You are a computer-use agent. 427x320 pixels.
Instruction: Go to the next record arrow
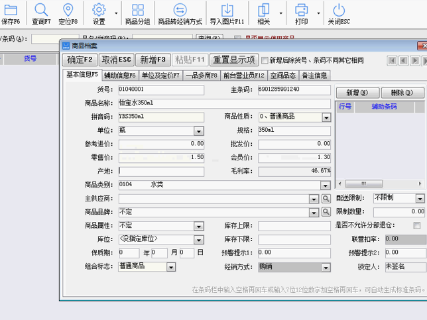[x=415, y=60]
